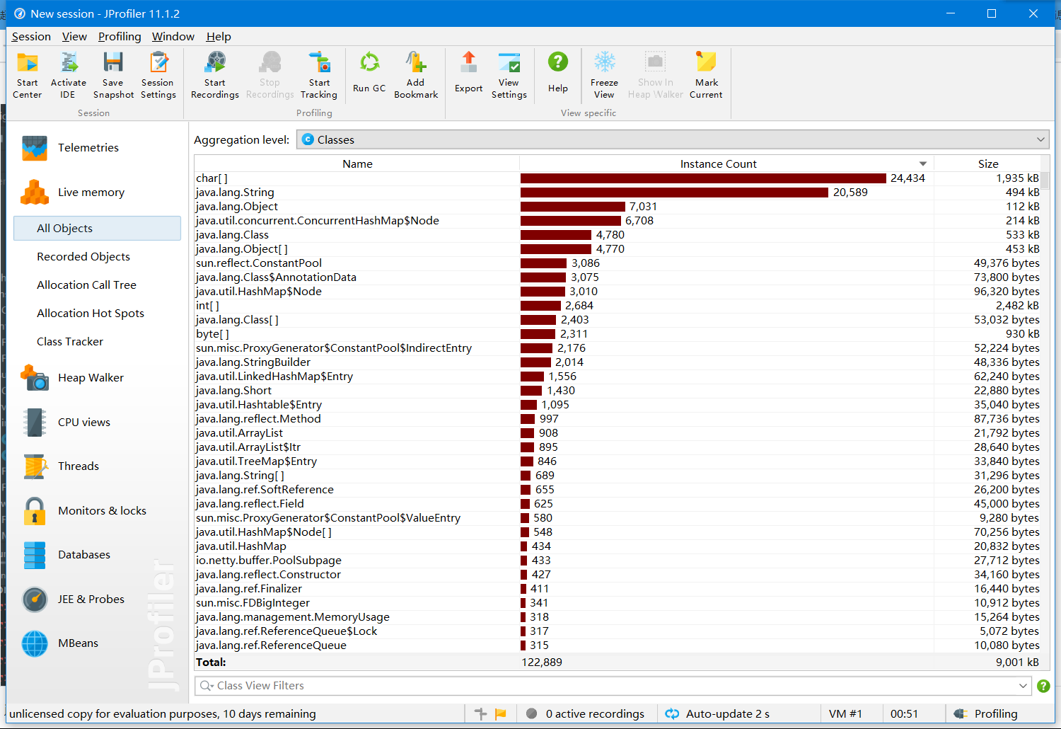This screenshot has width=1061, height=729.
Task: Select the io.netty.buffer.PoolSubpage row
Action: pyautogui.click(x=618, y=561)
